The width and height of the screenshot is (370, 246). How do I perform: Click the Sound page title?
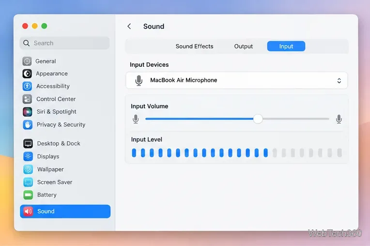pos(154,26)
